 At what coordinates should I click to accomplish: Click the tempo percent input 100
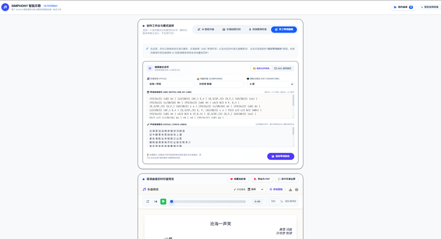(x=274, y=201)
